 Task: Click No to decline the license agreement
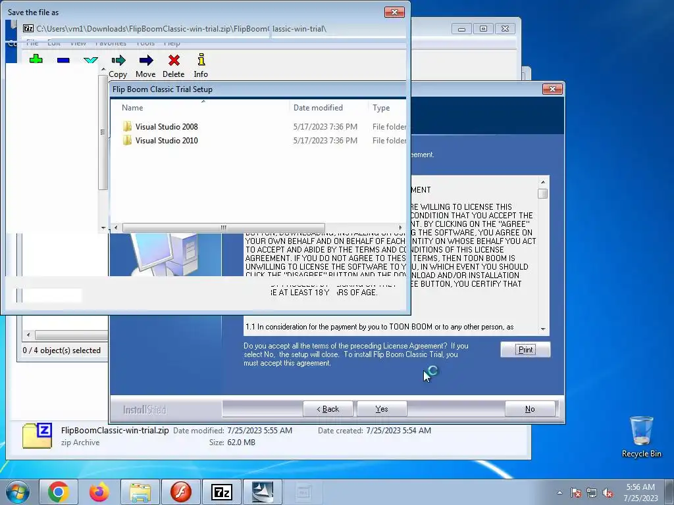[x=530, y=409]
